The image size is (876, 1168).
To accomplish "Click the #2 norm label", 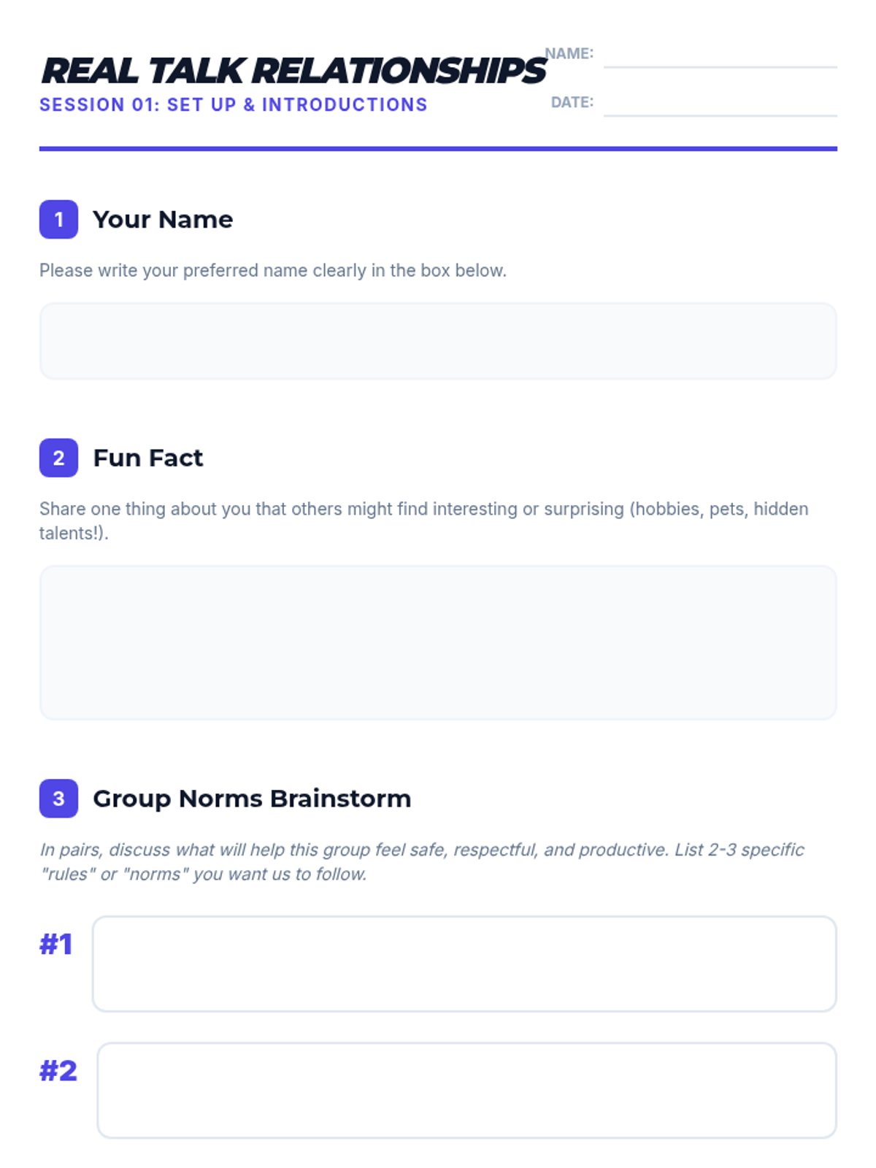I will [58, 1071].
